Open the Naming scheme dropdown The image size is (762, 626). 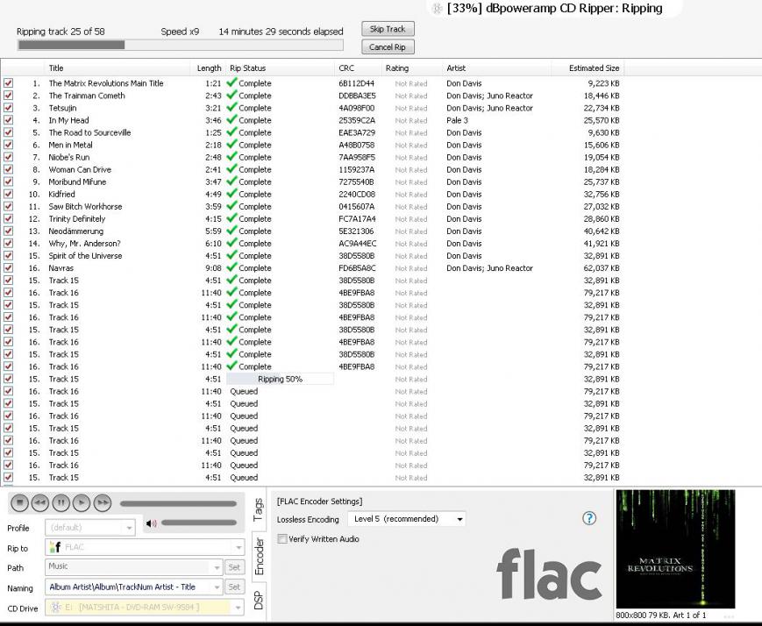coord(217,587)
